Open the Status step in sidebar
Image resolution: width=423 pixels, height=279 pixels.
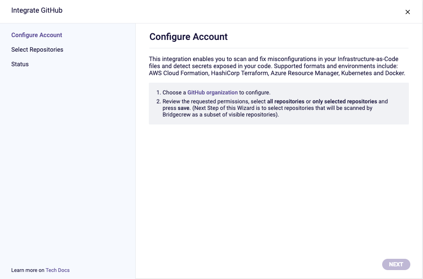20,64
